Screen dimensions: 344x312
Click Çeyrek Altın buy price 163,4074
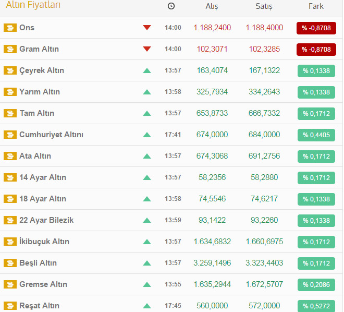(x=212, y=70)
